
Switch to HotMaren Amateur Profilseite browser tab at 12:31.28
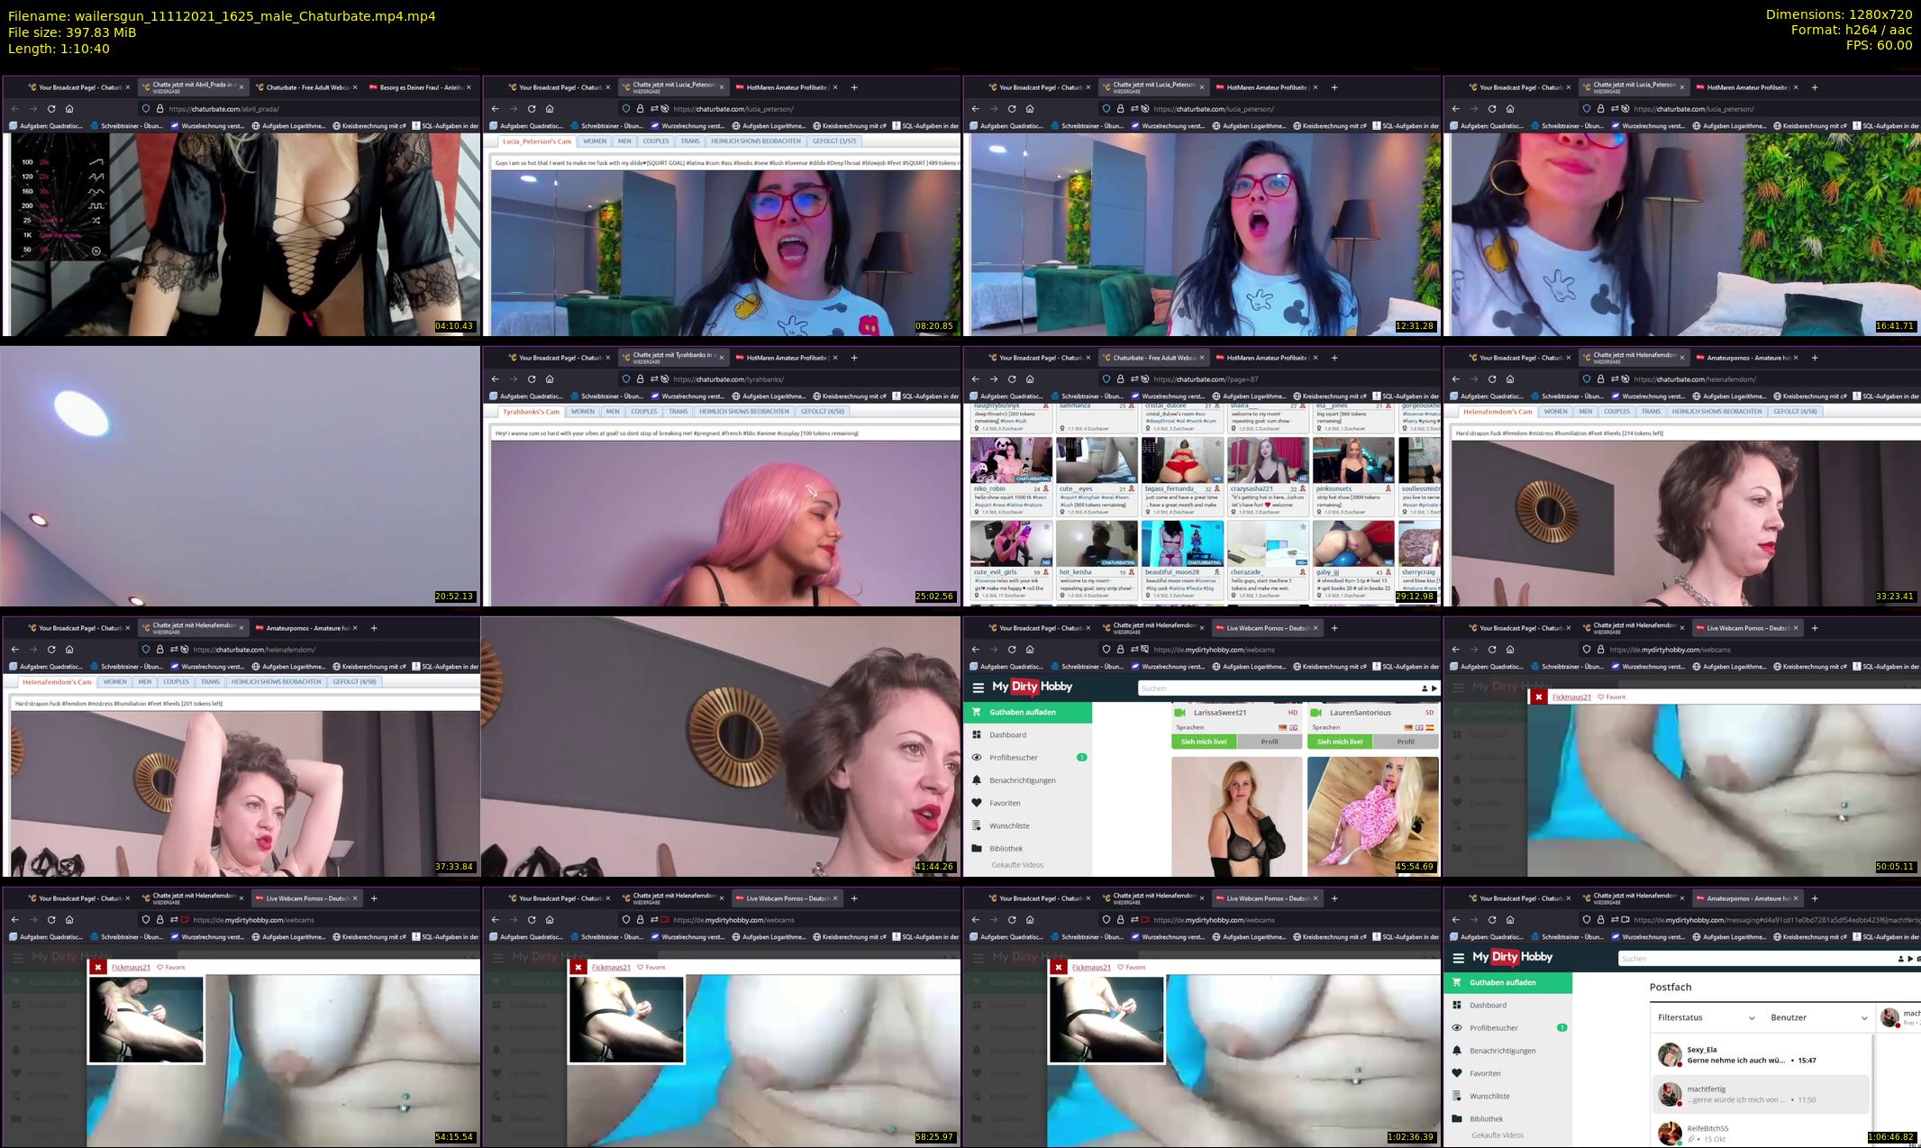coord(1266,87)
